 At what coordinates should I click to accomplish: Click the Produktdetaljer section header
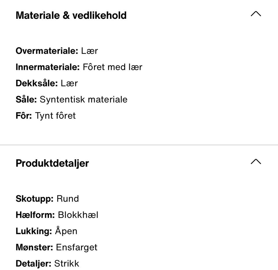pos(52,163)
